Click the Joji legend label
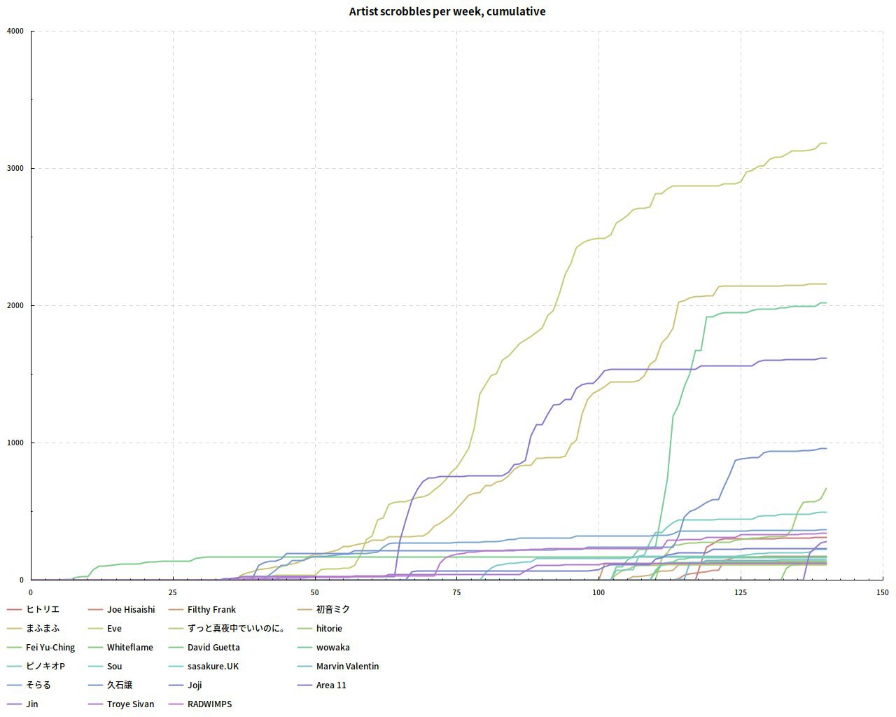Screen dimensions: 896x717 195,685
